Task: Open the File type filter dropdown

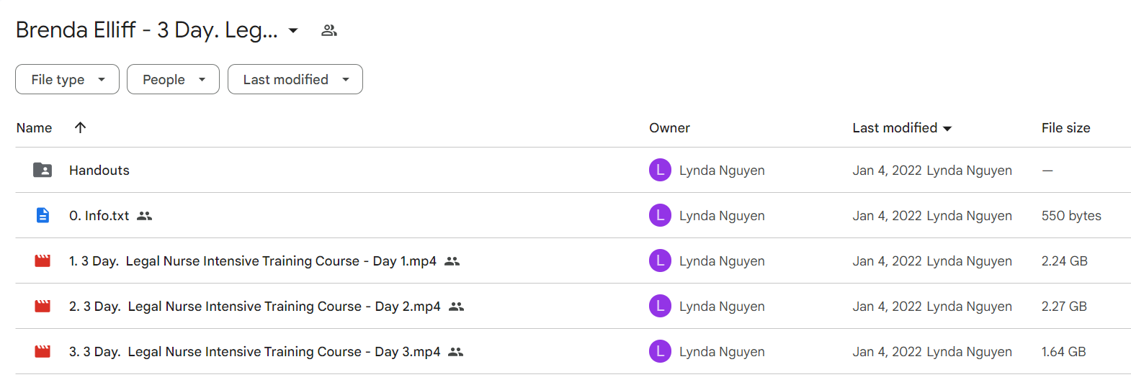Action: (x=67, y=79)
